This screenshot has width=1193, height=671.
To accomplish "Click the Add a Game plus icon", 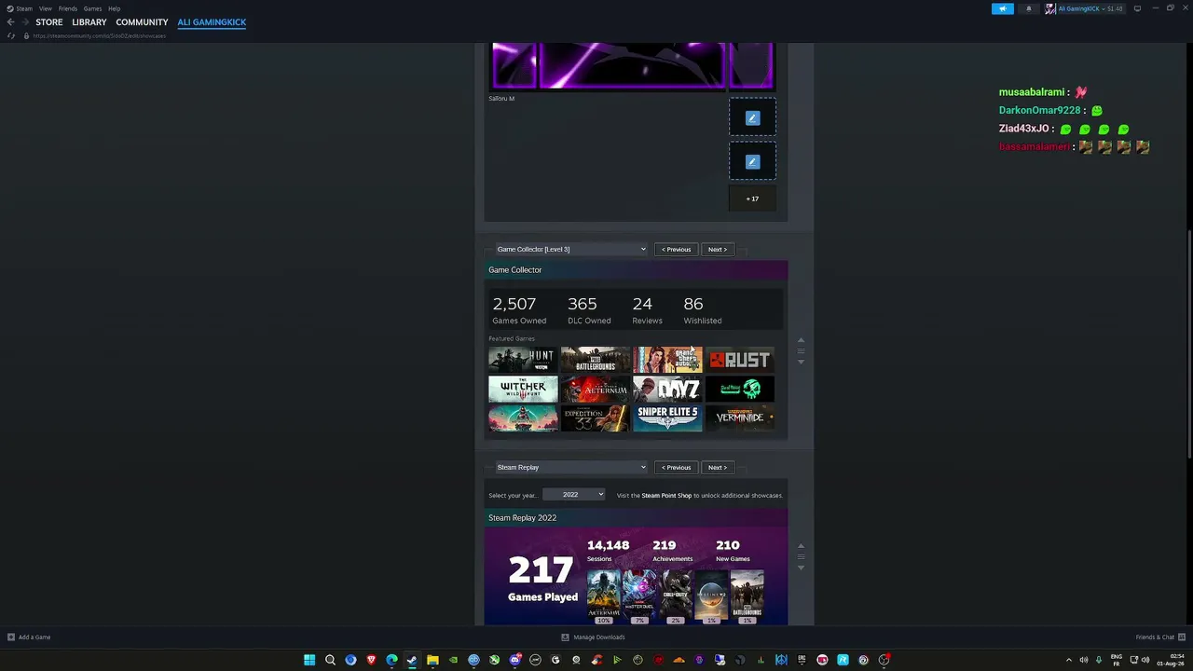I will click(11, 637).
